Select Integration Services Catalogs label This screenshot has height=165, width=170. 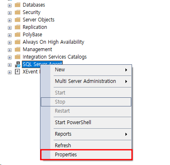tap(54, 57)
